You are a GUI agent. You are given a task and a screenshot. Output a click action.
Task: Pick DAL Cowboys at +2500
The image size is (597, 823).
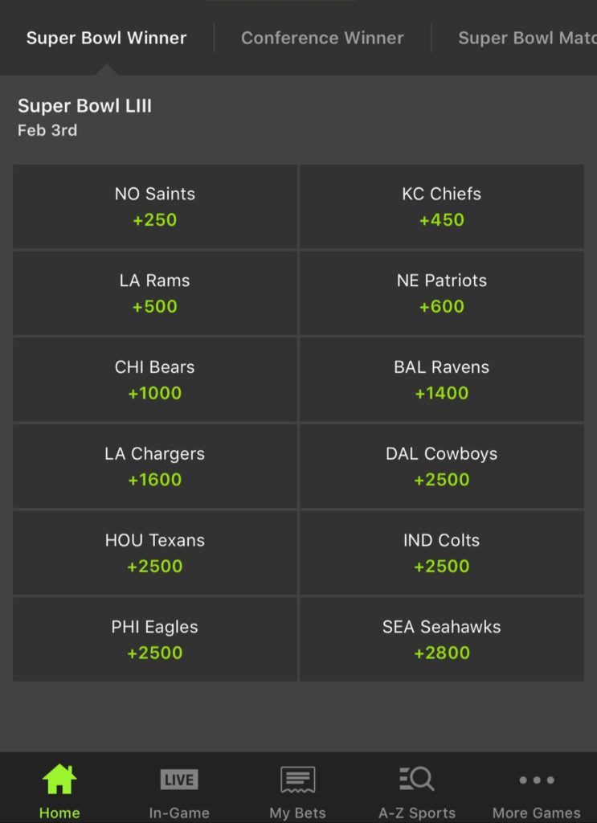[442, 467]
